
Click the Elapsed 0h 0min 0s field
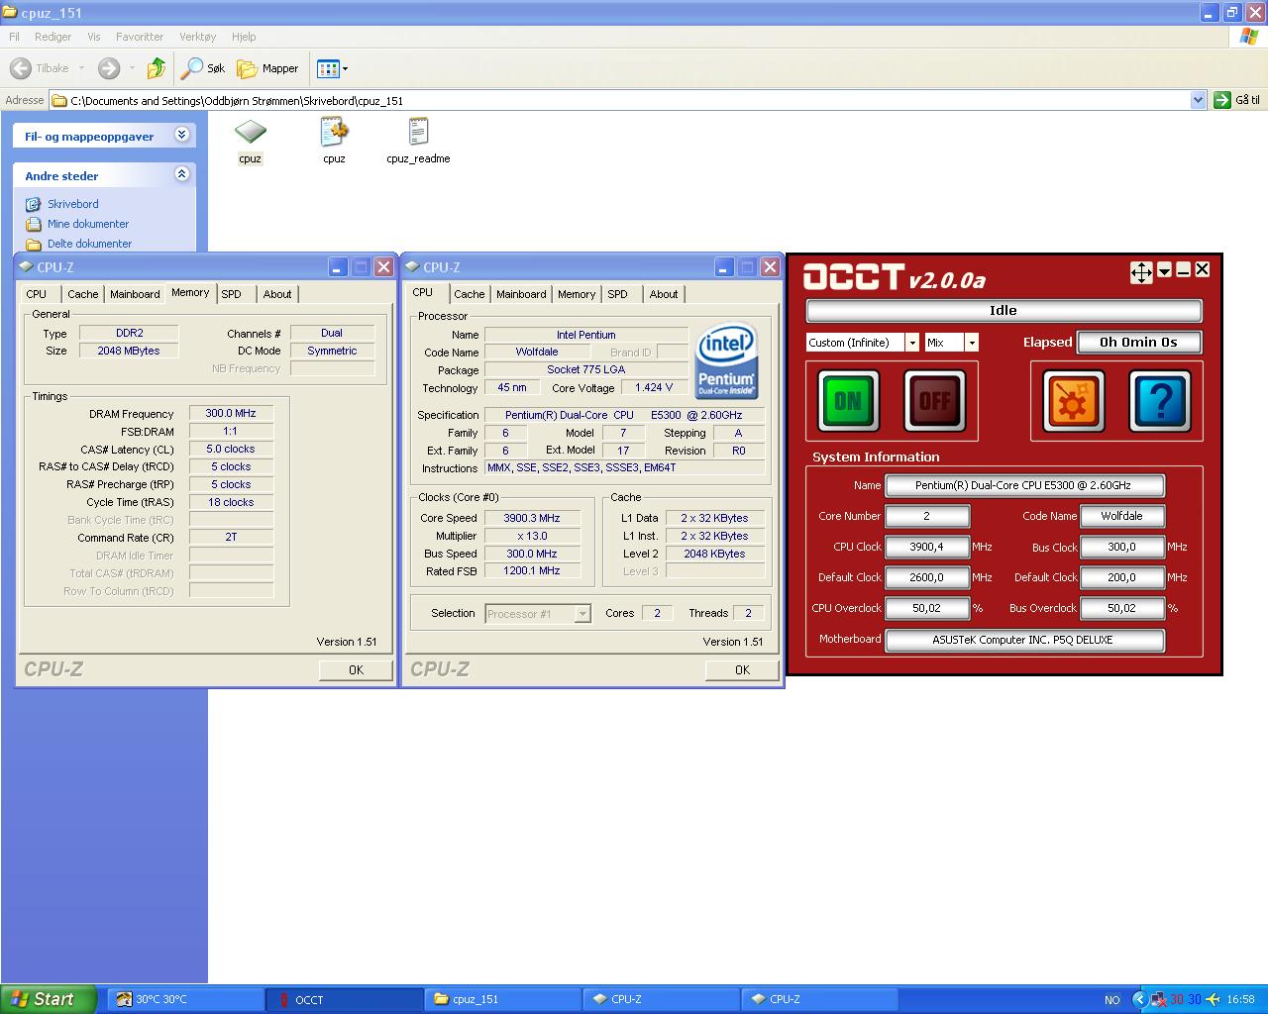[x=1139, y=342]
